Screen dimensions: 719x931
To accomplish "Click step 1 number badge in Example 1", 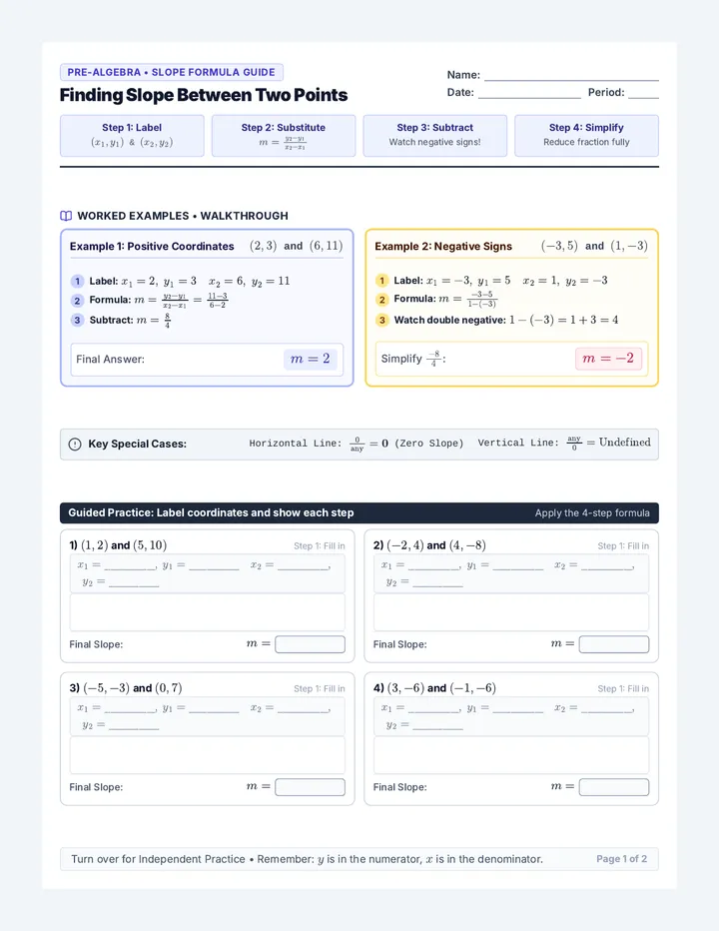I will pyautogui.click(x=77, y=281).
